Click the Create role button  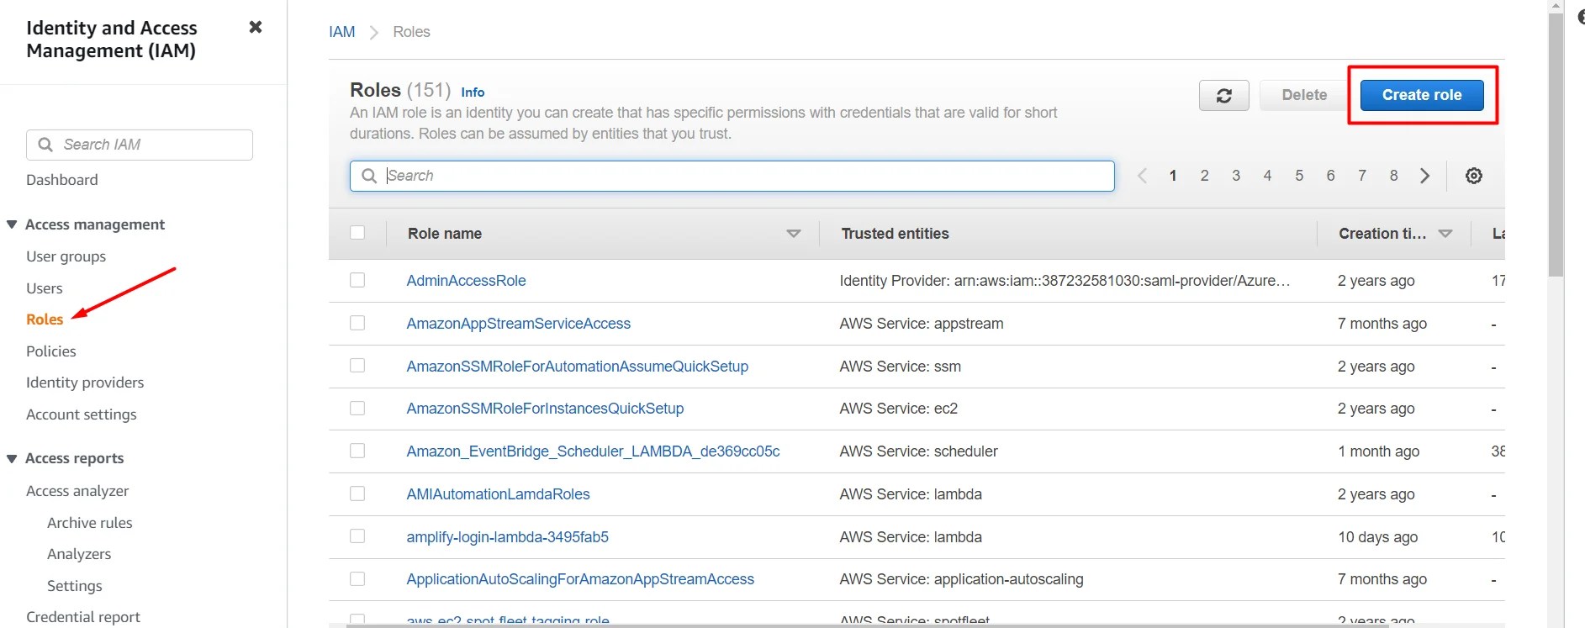point(1422,95)
